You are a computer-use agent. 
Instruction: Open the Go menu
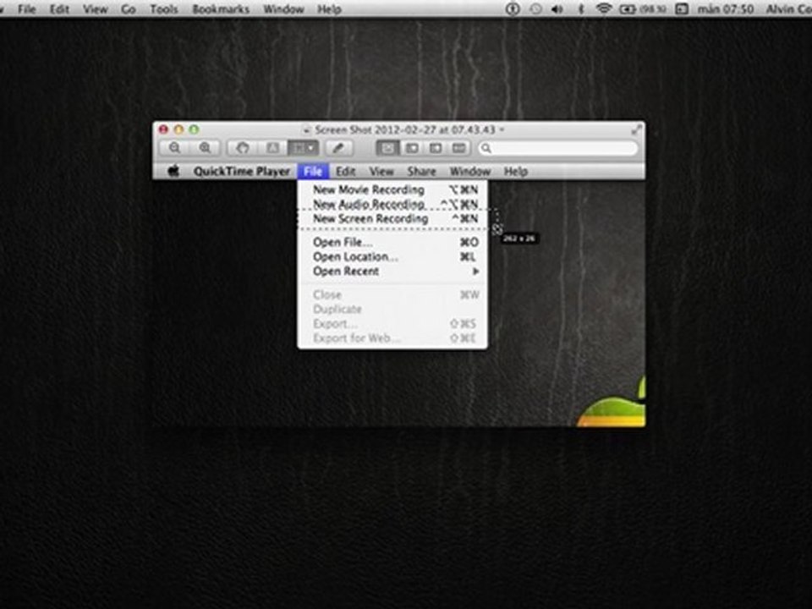click(128, 8)
